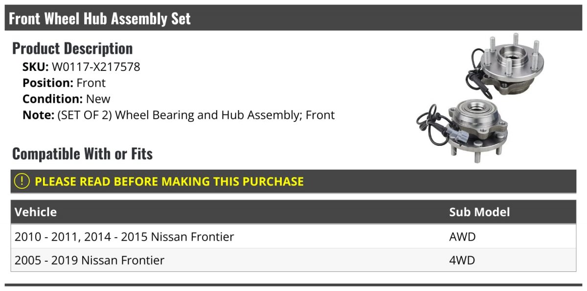Click the Position: Front text

click(64, 83)
